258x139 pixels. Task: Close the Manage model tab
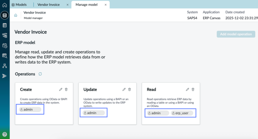106,5
